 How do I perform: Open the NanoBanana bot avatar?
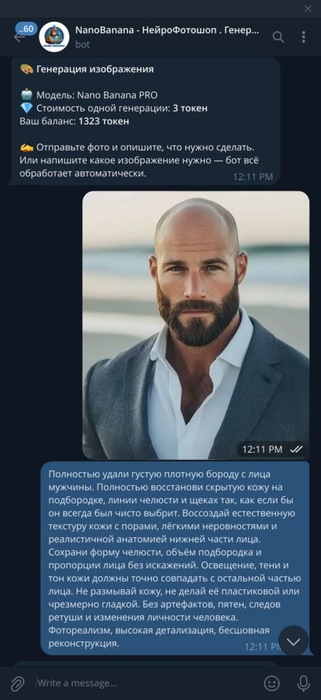tap(55, 37)
